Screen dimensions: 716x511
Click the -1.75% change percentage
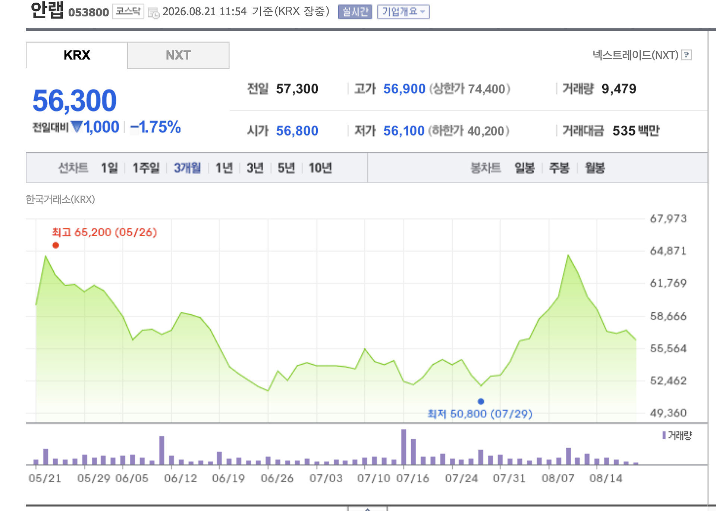[156, 127]
